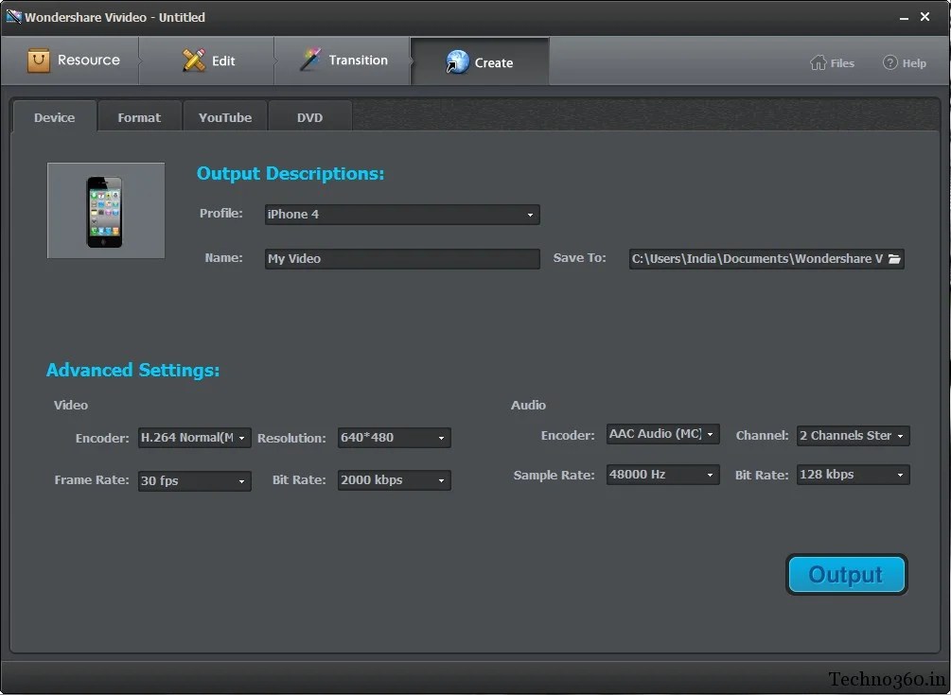Browse for output folder via folder icon
This screenshot has height=695, width=951.
click(894, 259)
